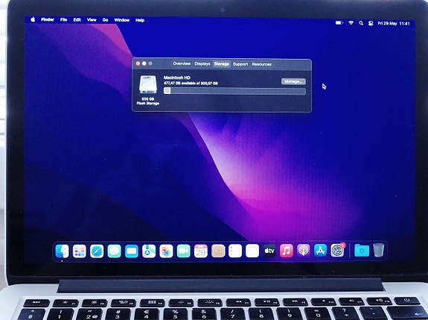Switch to the Support tab

tap(240, 64)
